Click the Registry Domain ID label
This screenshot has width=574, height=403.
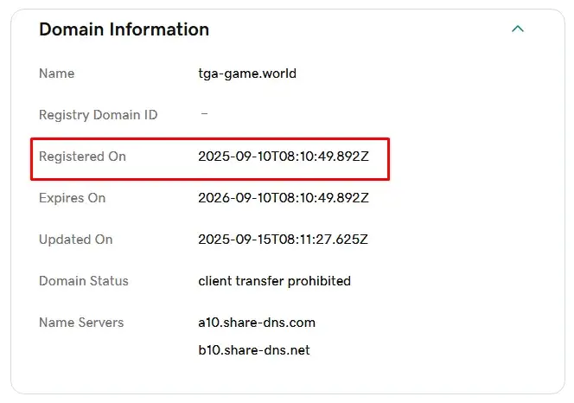pos(98,115)
